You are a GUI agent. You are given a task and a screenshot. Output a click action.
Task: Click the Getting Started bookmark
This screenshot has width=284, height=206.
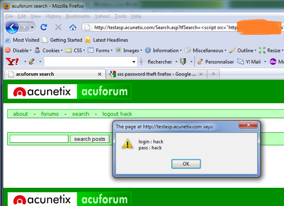tap(62, 40)
